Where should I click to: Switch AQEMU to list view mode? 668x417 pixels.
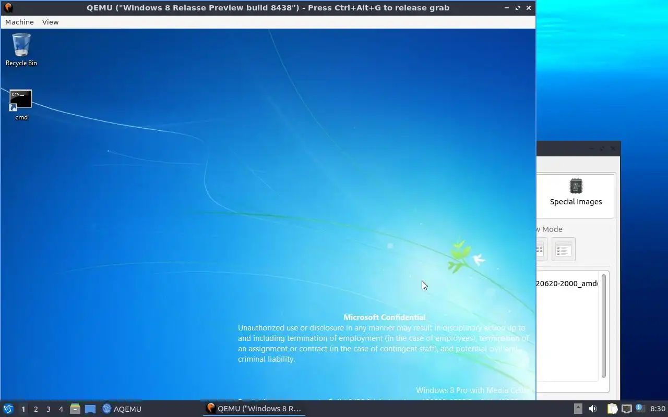[563, 249]
